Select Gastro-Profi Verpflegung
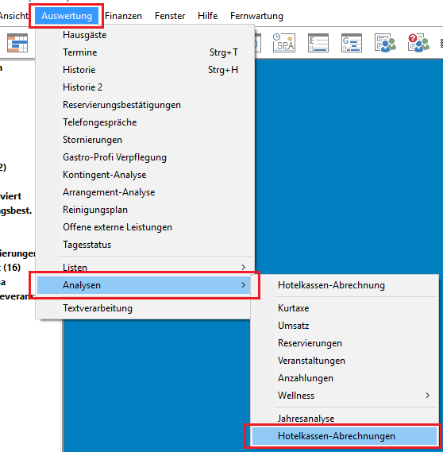 [x=144, y=157]
